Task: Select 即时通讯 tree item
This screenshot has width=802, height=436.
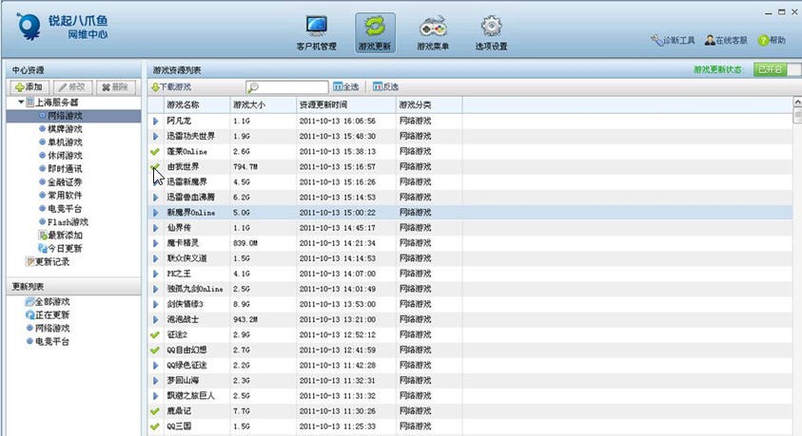Action: (65, 169)
